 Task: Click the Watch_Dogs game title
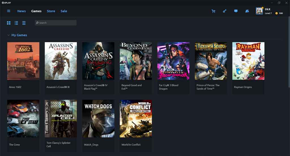(91, 145)
